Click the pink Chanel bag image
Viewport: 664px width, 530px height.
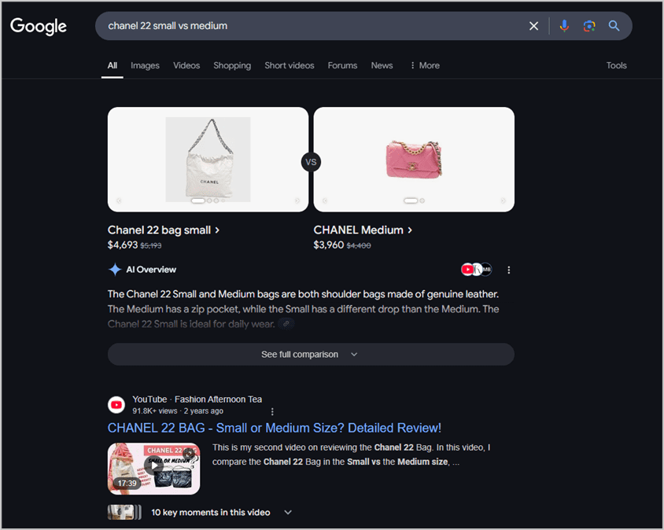414,159
